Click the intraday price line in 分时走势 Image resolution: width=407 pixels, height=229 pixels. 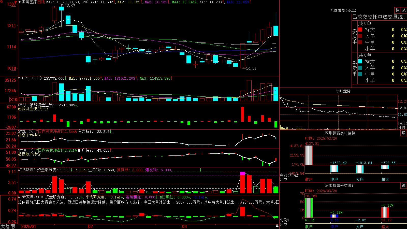tap(338, 111)
